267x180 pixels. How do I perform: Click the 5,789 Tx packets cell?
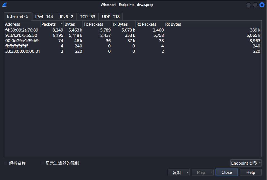[x=105, y=30]
